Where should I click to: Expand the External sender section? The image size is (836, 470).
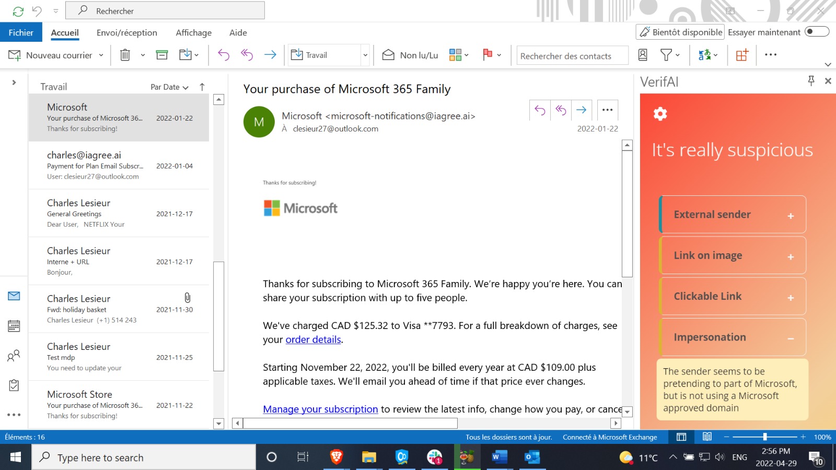click(733, 215)
